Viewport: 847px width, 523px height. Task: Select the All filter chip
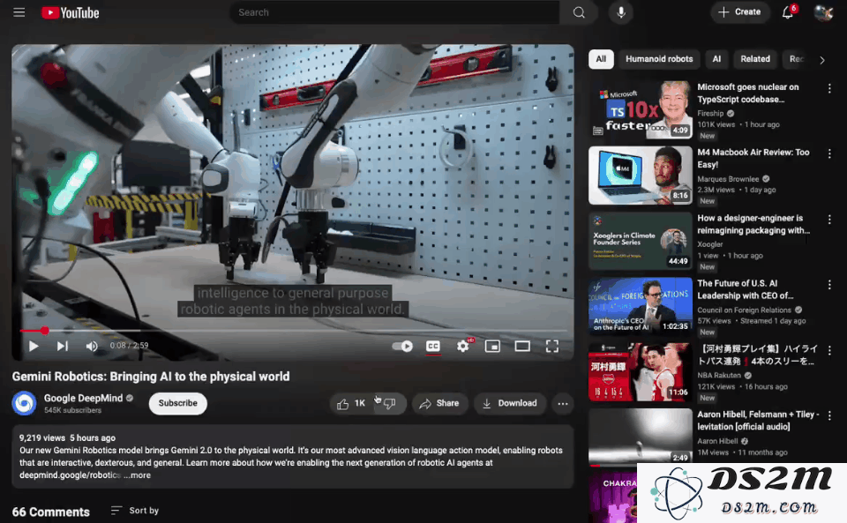pos(601,59)
